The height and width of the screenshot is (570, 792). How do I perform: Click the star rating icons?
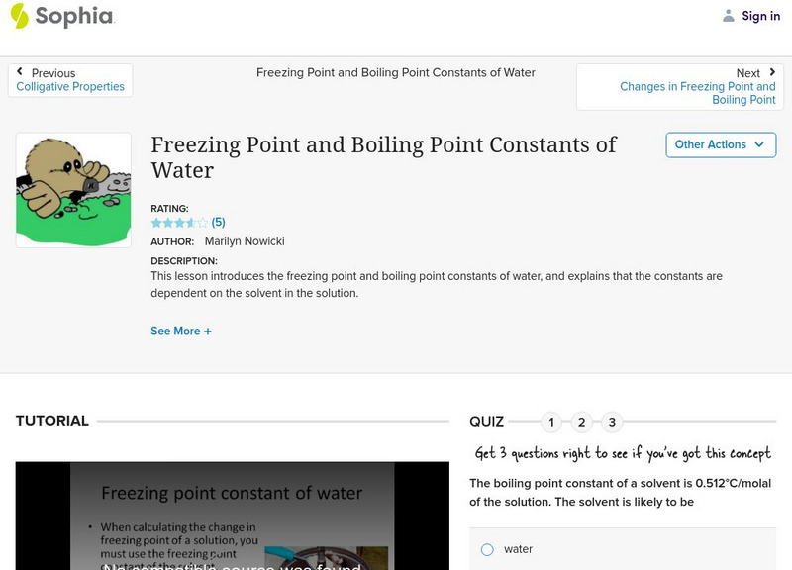pos(179,223)
